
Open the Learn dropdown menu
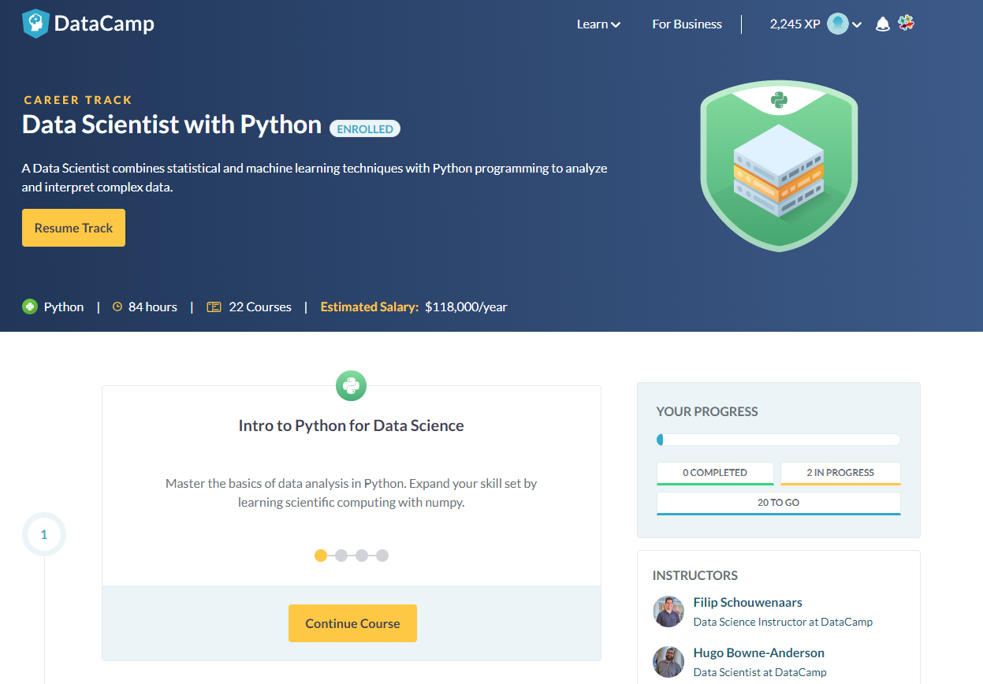pyautogui.click(x=598, y=24)
